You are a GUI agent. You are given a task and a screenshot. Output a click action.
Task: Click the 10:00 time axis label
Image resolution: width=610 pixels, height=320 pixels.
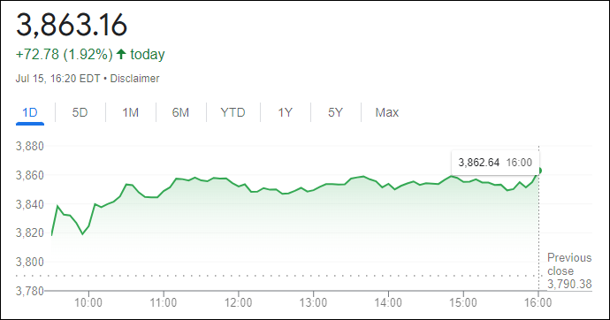[88, 302]
